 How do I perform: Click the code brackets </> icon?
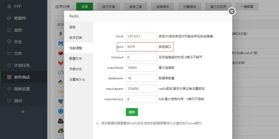(x=61, y=72)
